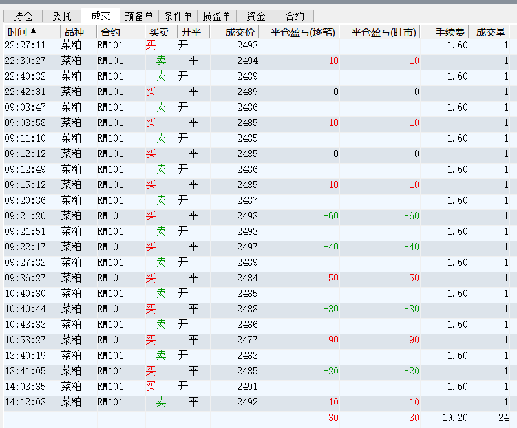Click time cell 09:21:51
Viewport: 517px width, 428px height.
tap(25, 231)
